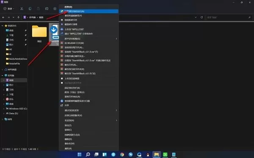
Task: Expand the QQ send-to submenu arrow
Action: 116,110
